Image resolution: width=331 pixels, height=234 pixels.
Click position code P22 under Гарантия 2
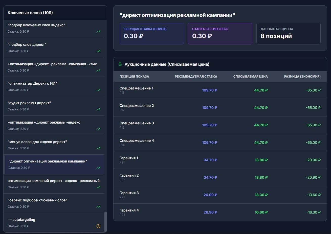pos(122,180)
